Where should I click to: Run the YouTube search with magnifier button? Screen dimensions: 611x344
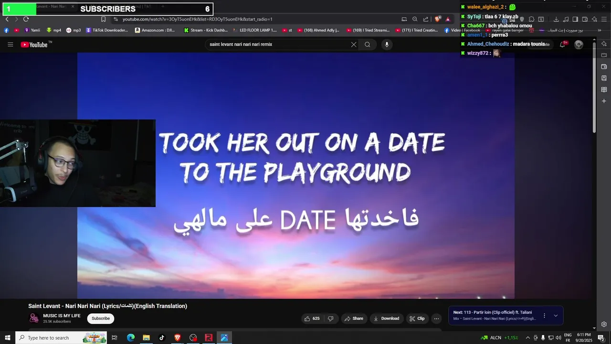(x=368, y=44)
